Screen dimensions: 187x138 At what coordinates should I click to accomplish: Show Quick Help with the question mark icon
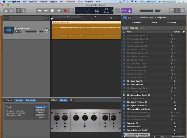click(x=12, y=11)
